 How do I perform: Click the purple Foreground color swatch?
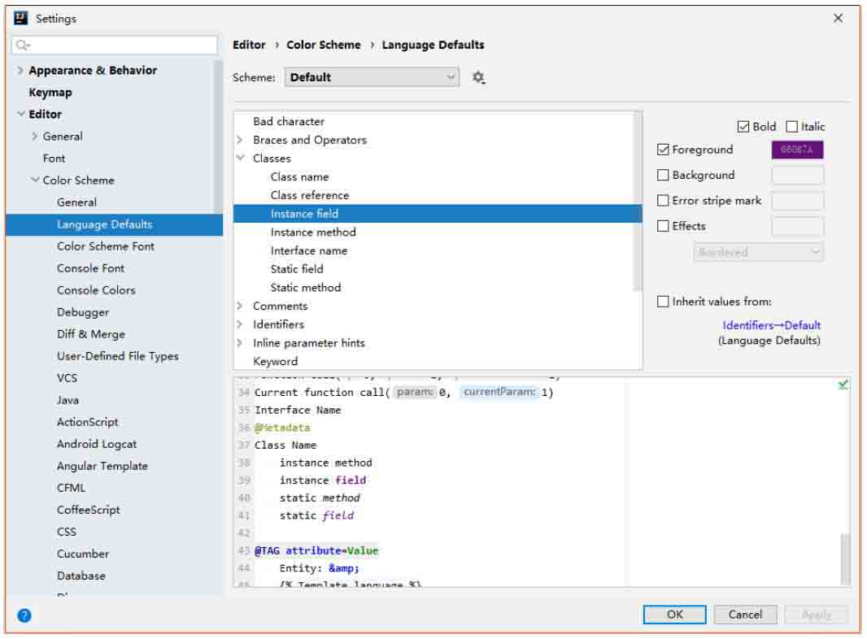click(x=797, y=150)
